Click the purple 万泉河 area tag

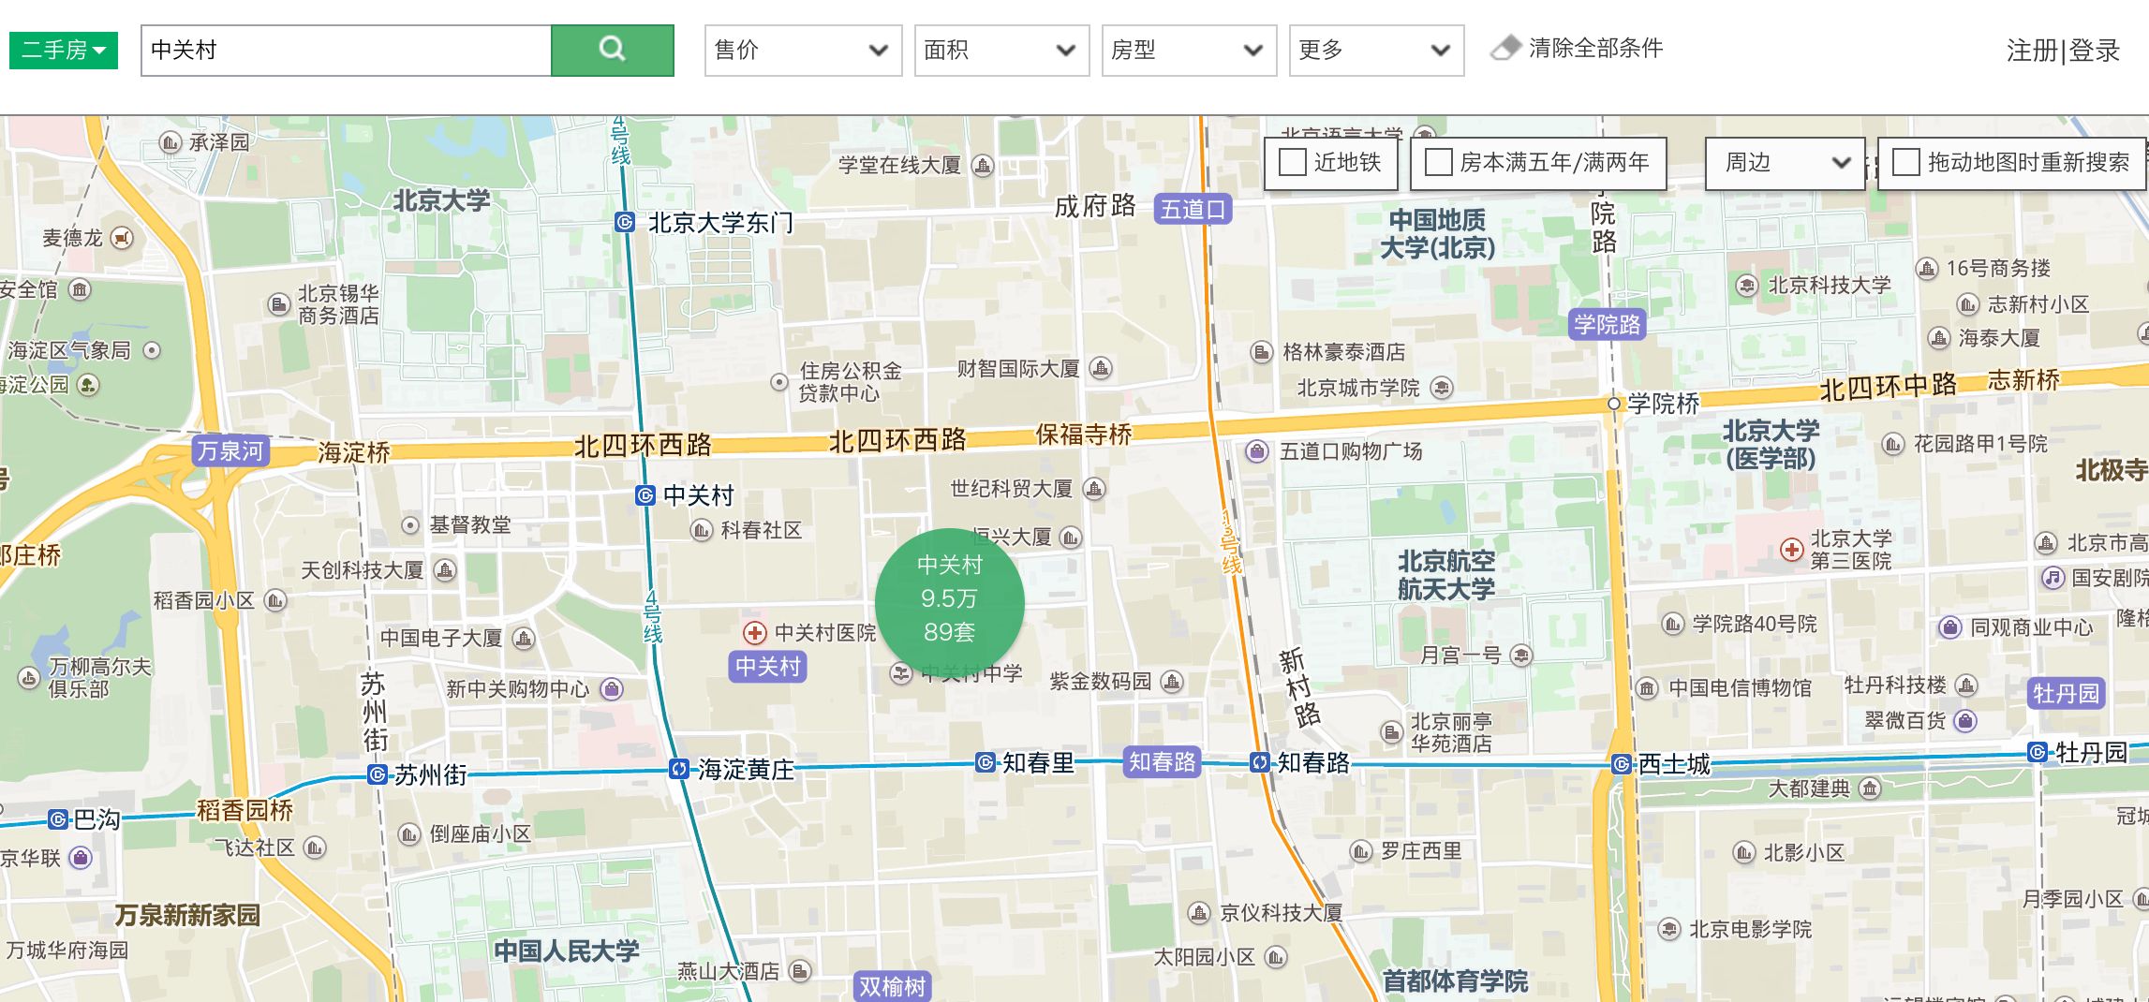230,450
